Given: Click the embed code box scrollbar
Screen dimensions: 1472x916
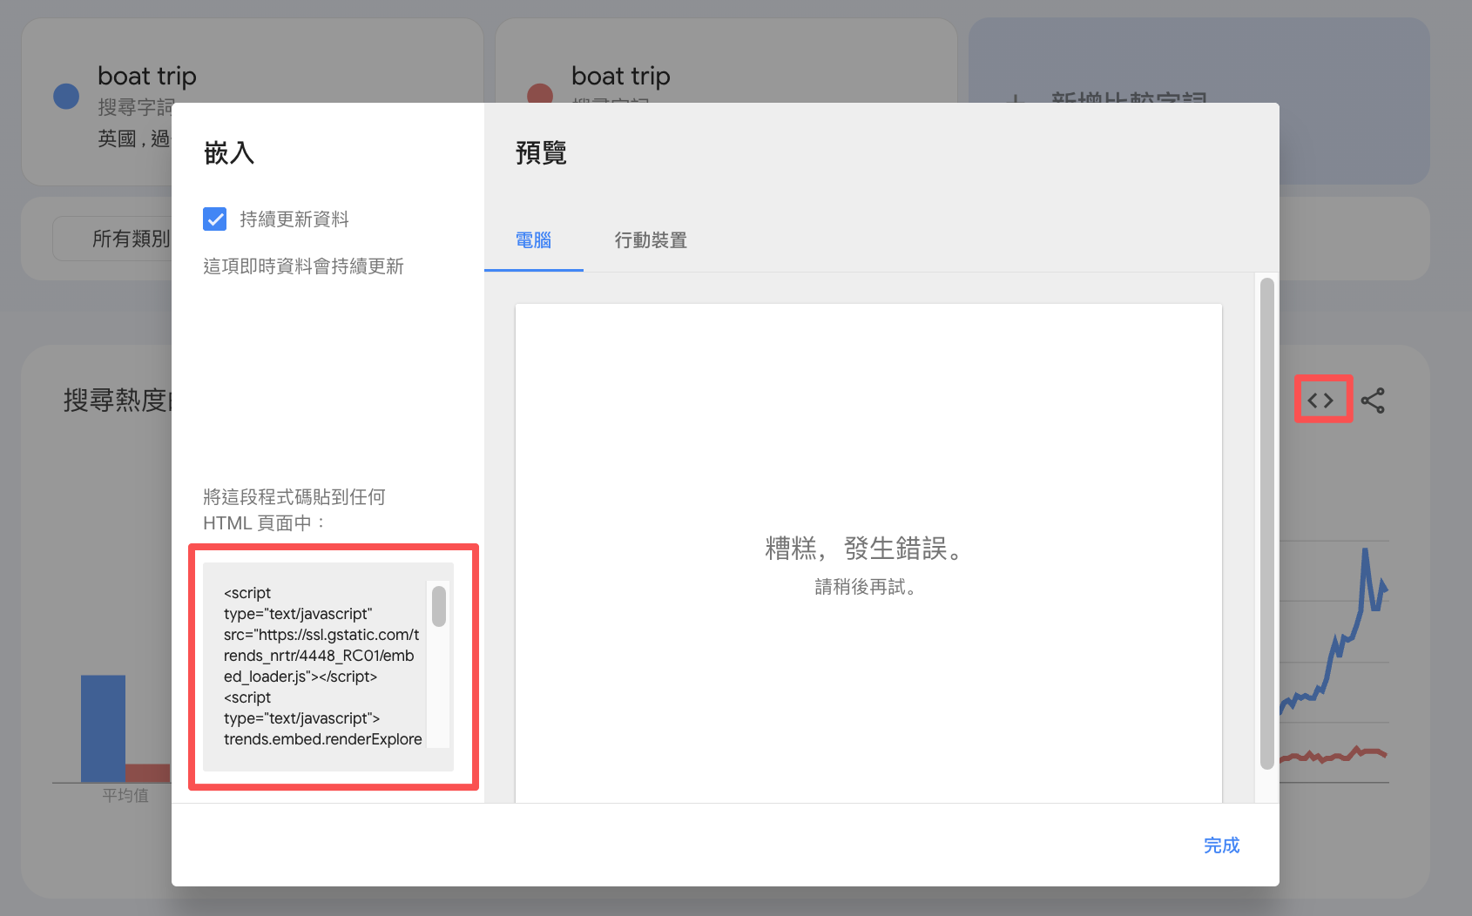Looking at the screenshot, I should [439, 606].
